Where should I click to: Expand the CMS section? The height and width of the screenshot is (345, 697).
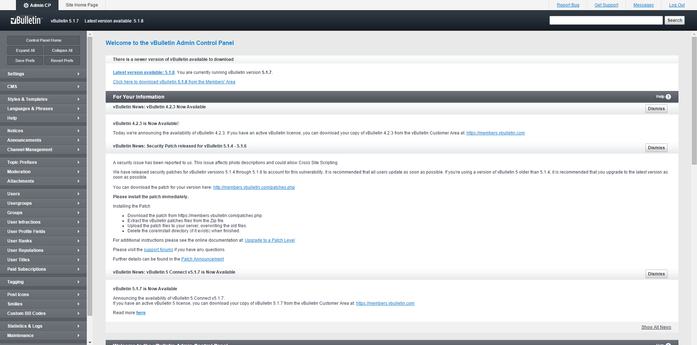coord(43,87)
